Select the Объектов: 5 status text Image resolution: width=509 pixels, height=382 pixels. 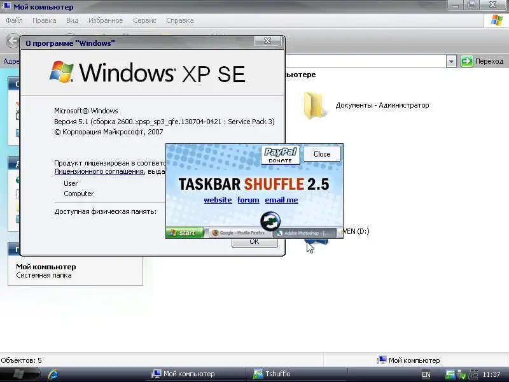tap(22, 360)
